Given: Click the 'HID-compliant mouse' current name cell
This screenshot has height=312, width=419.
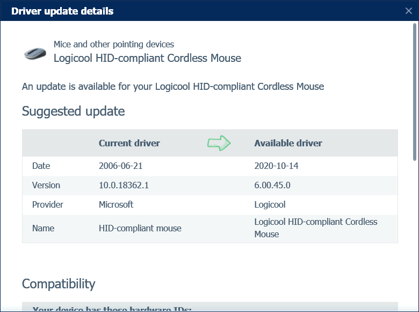Looking at the screenshot, I should pyautogui.click(x=140, y=228).
